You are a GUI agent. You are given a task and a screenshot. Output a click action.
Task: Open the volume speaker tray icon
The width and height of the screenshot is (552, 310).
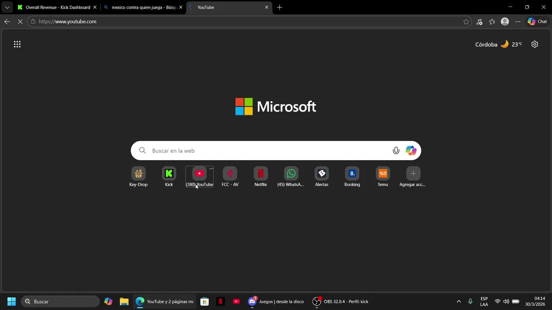click(x=506, y=301)
